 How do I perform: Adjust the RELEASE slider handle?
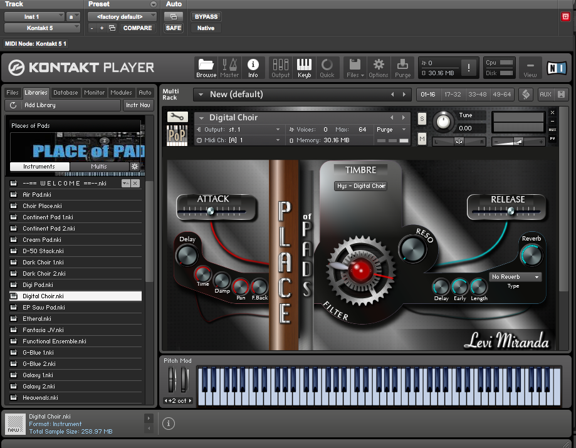(511, 211)
